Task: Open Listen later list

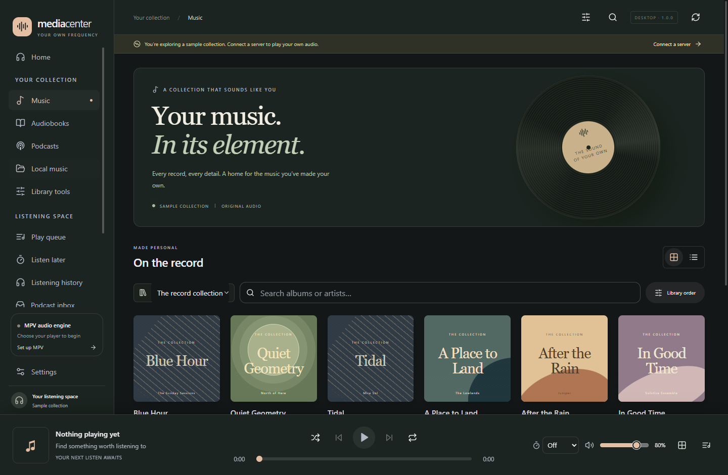Action: 54,260
